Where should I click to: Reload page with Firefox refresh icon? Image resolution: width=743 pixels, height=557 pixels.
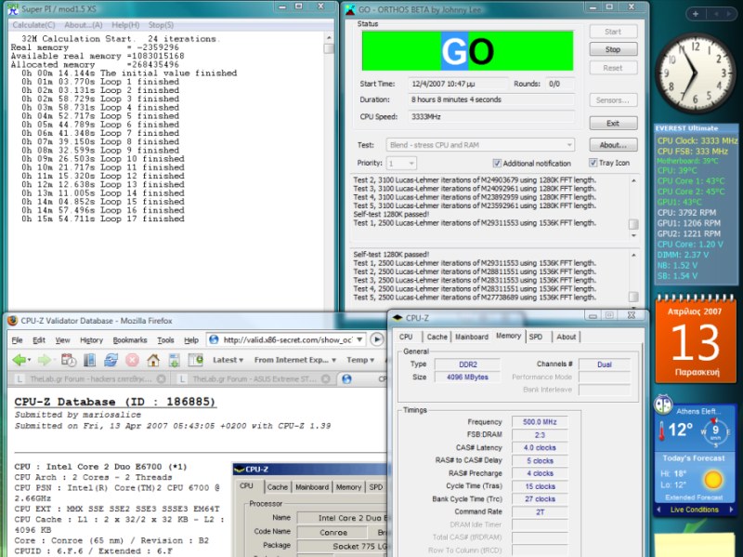[111, 360]
